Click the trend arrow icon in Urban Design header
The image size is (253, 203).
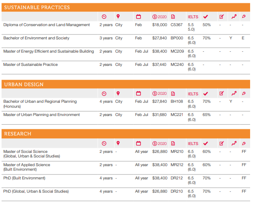tap(234, 94)
